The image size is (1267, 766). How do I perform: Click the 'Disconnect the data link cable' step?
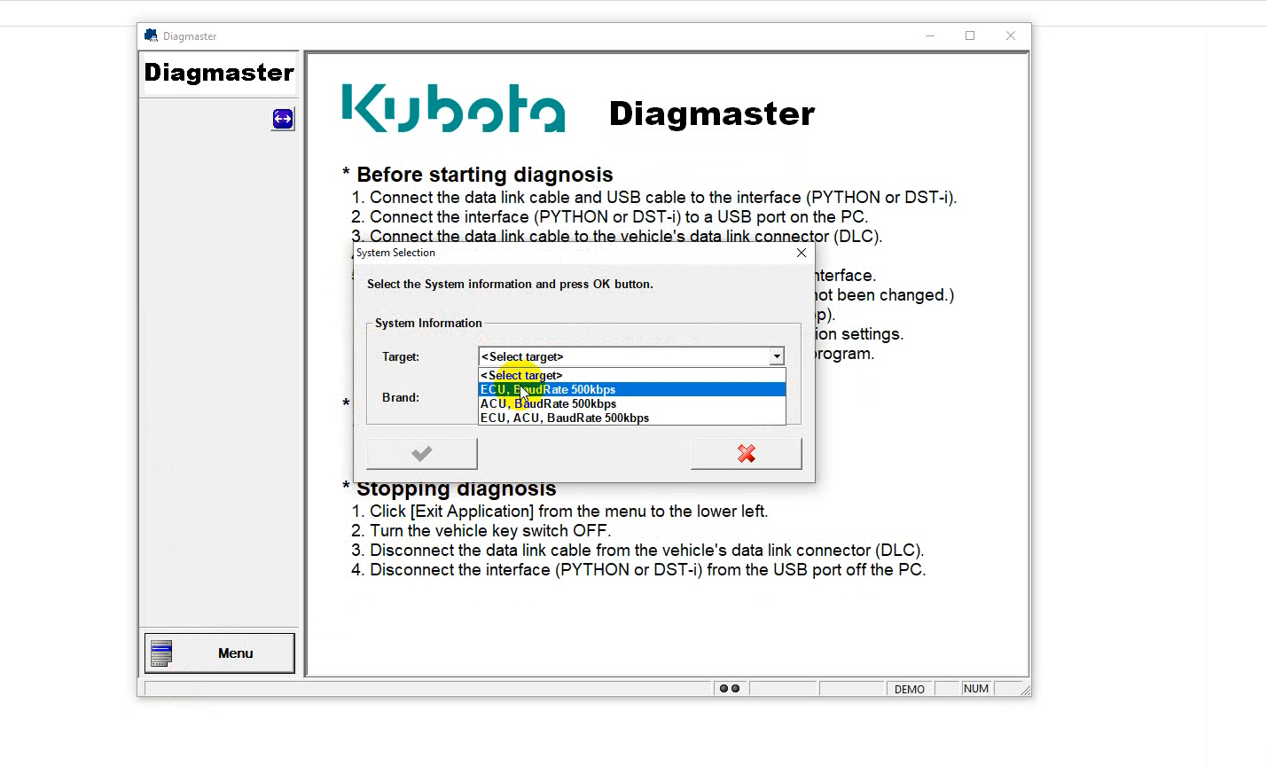pos(638,551)
